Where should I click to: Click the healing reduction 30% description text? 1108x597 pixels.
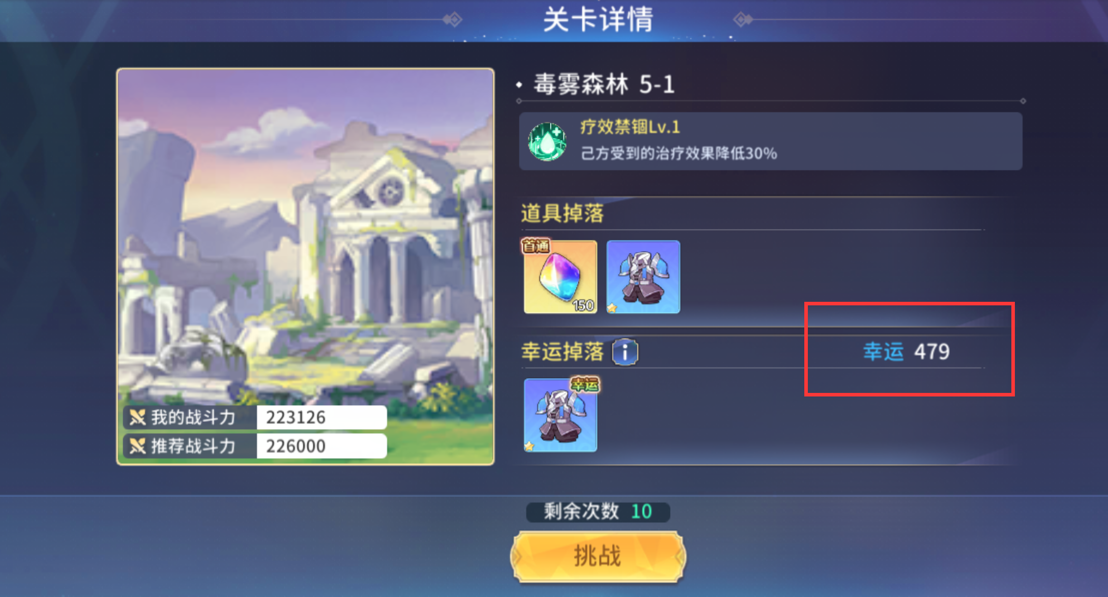(x=679, y=153)
